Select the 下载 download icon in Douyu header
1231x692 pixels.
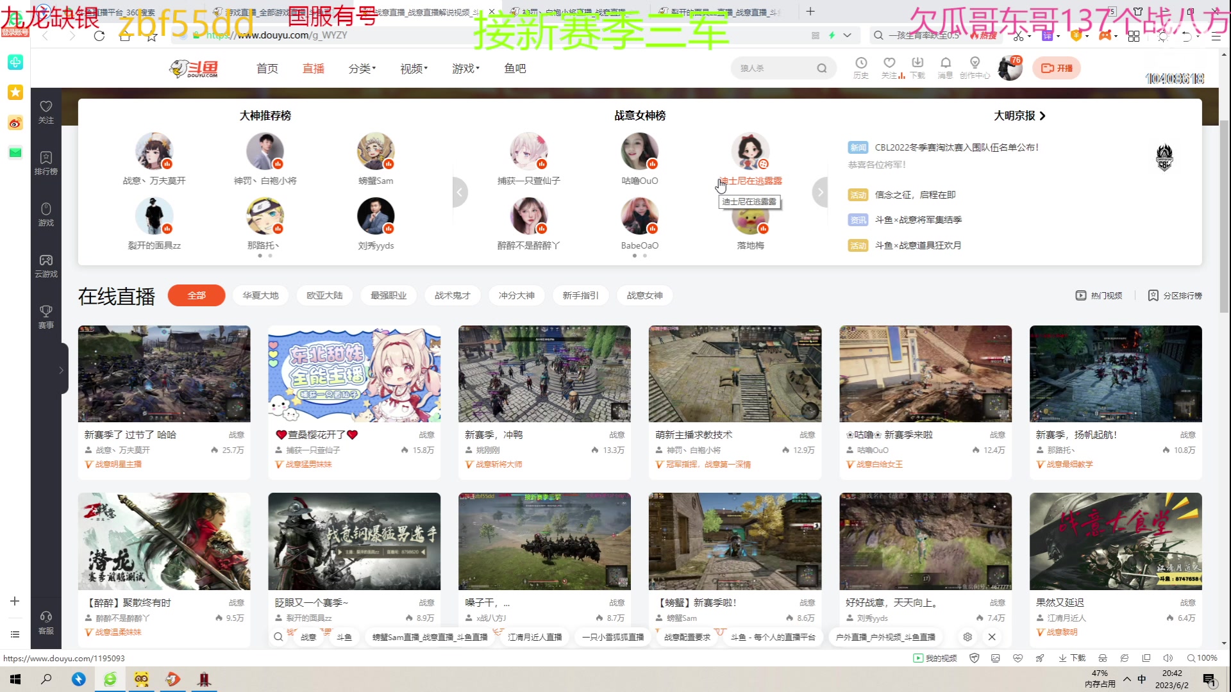pyautogui.click(x=917, y=67)
